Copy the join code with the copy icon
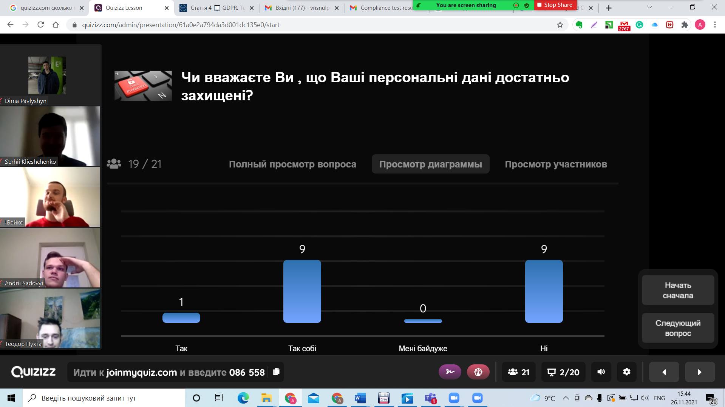 [276, 372]
